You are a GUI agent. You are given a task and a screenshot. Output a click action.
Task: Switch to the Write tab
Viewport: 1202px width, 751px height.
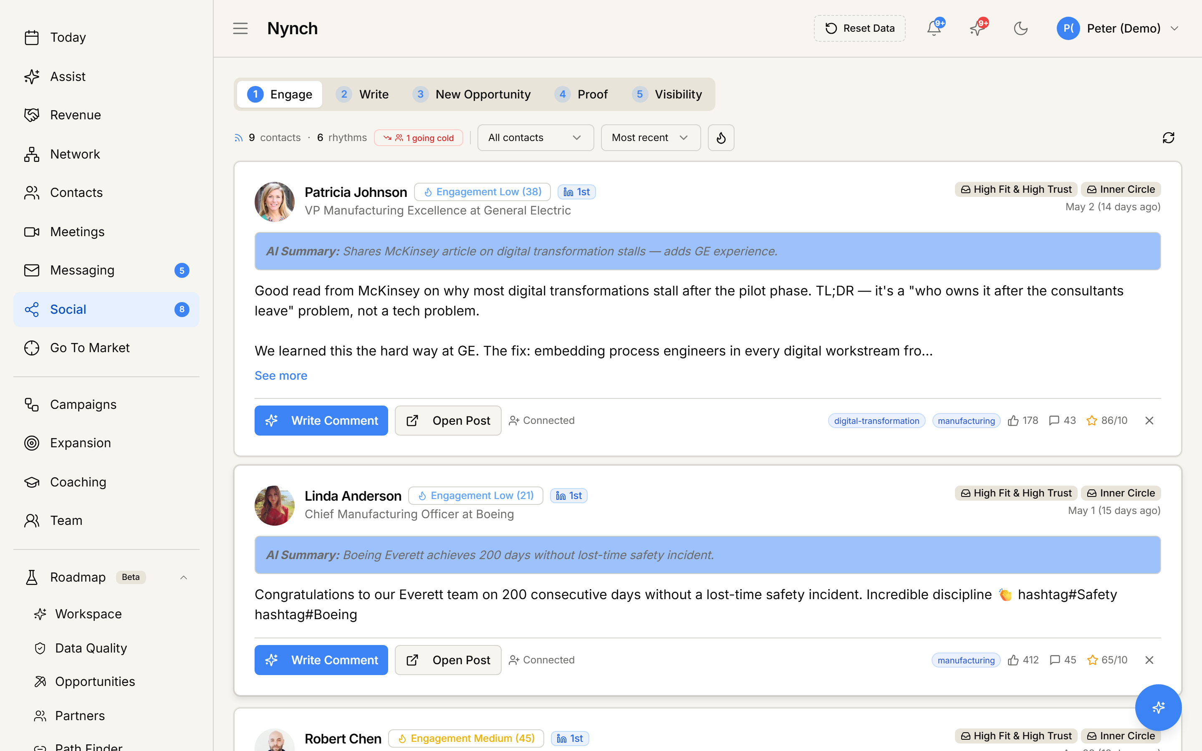click(362, 94)
